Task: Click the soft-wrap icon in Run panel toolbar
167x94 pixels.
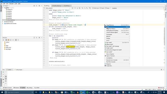Action: point(6,77)
